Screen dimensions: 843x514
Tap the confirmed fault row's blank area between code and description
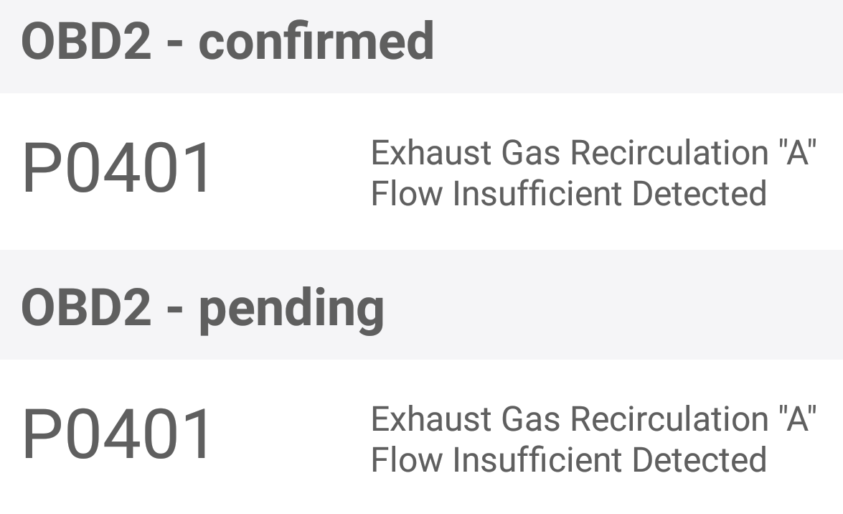(291, 171)
